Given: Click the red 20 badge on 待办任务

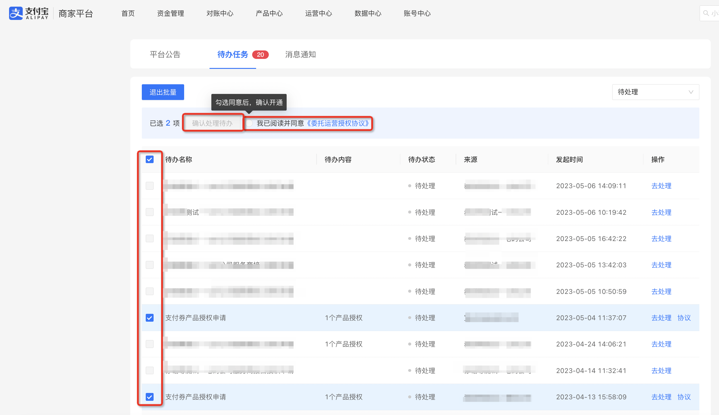Looking at the screenshot, I should 260,55.
